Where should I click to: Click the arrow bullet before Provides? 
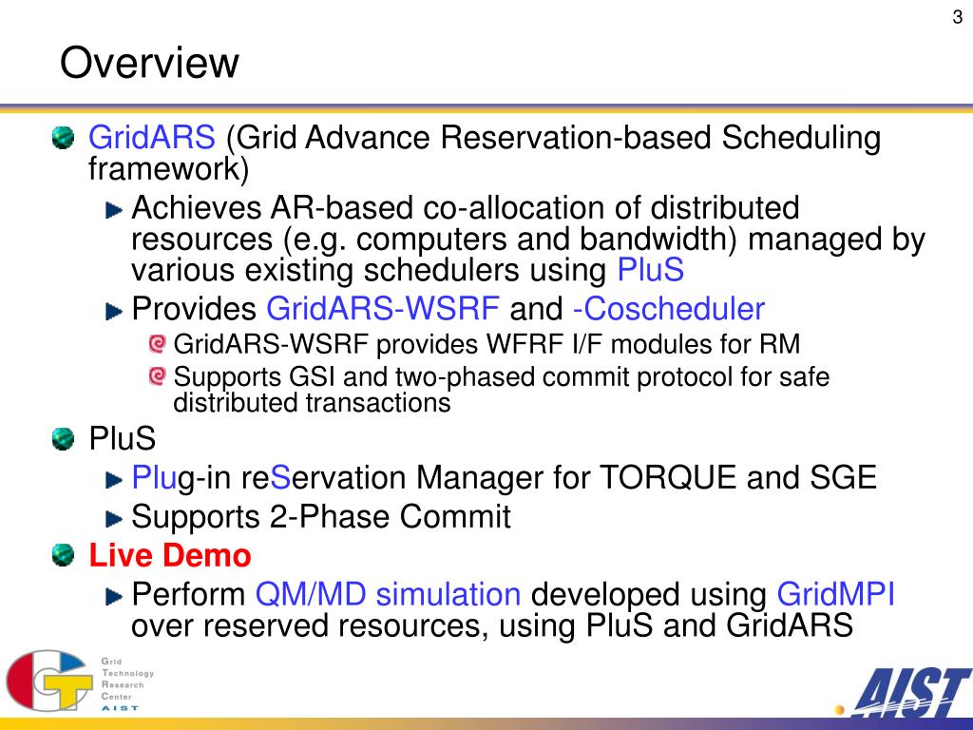(x=114, y=312)
